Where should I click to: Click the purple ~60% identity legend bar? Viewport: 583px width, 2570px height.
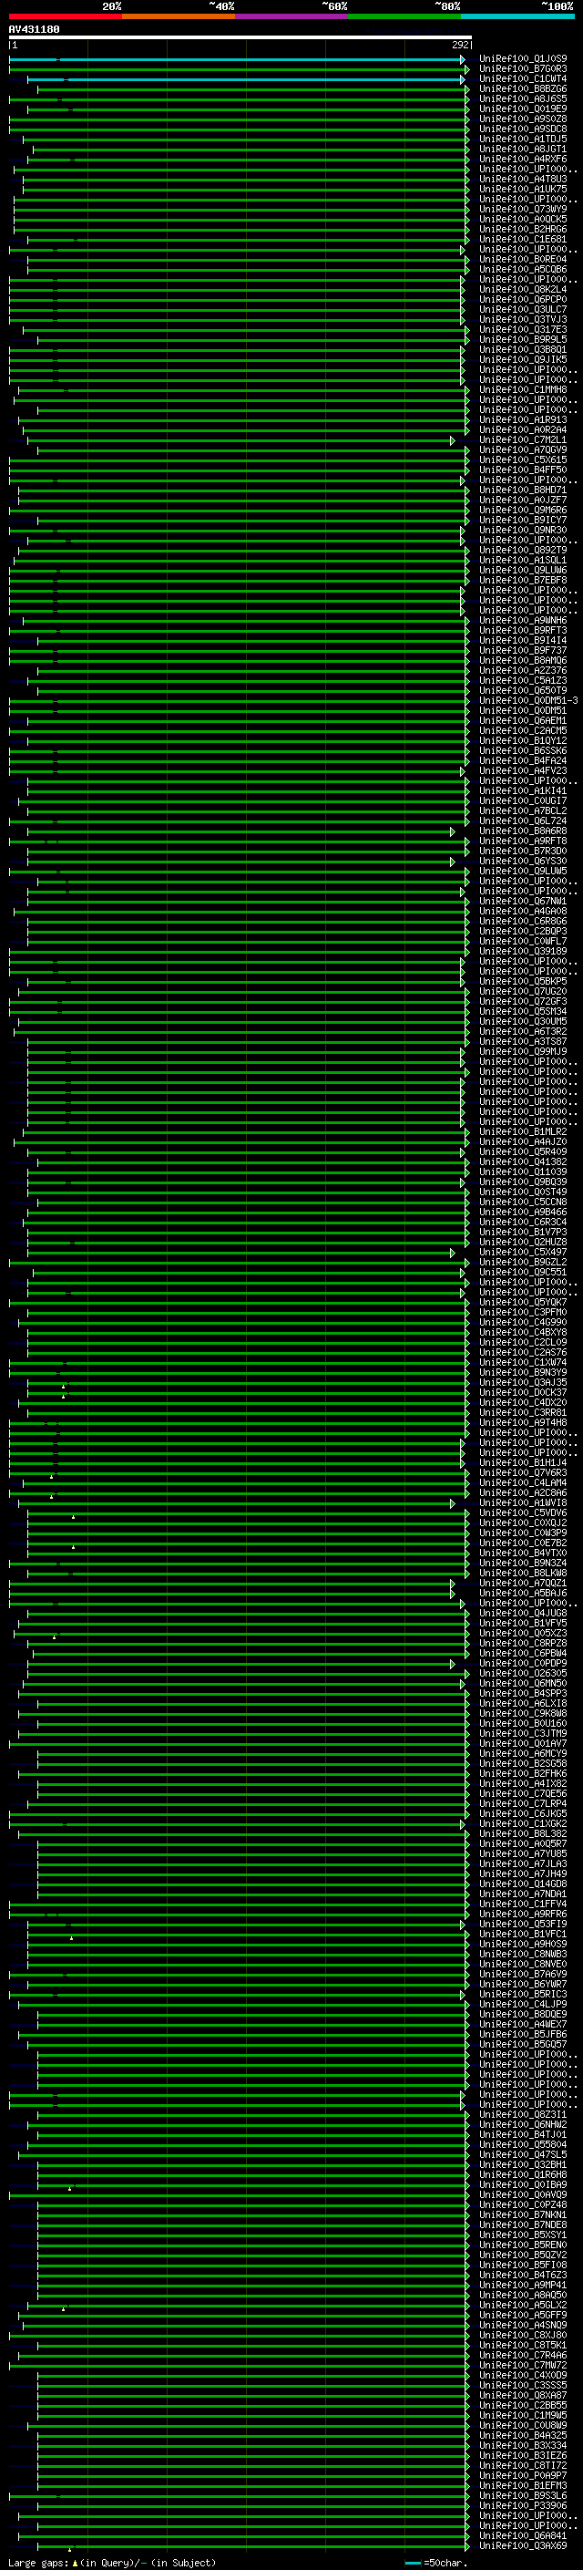(x=292, y=17)
